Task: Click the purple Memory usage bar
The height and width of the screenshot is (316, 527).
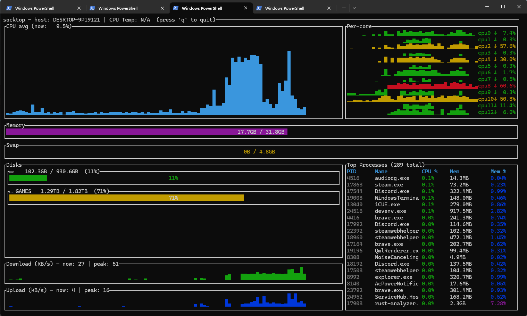Action: (x=147, y=132)
